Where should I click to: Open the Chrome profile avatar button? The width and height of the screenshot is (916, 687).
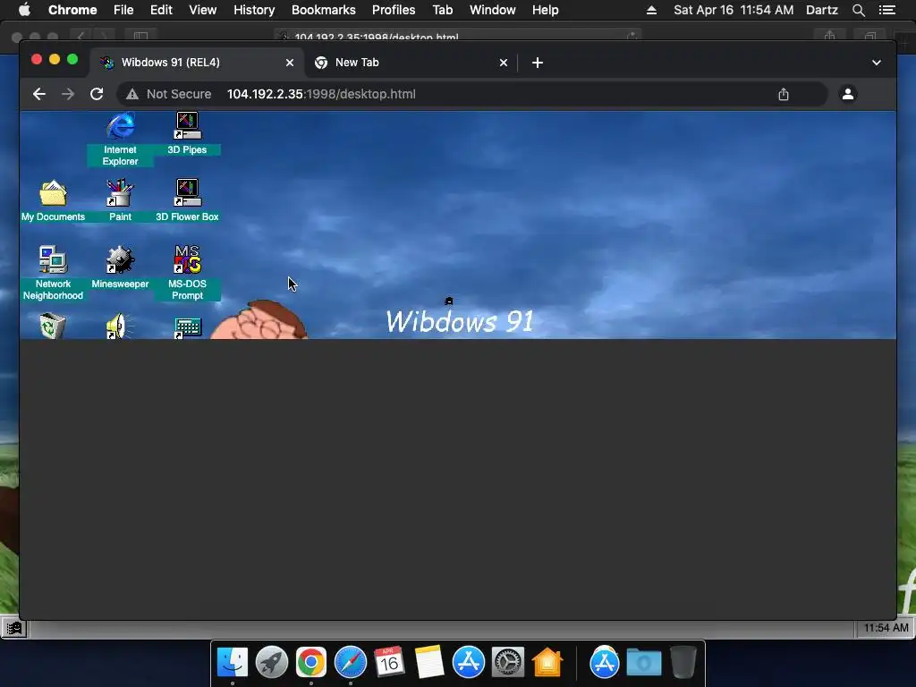point(848,94)
